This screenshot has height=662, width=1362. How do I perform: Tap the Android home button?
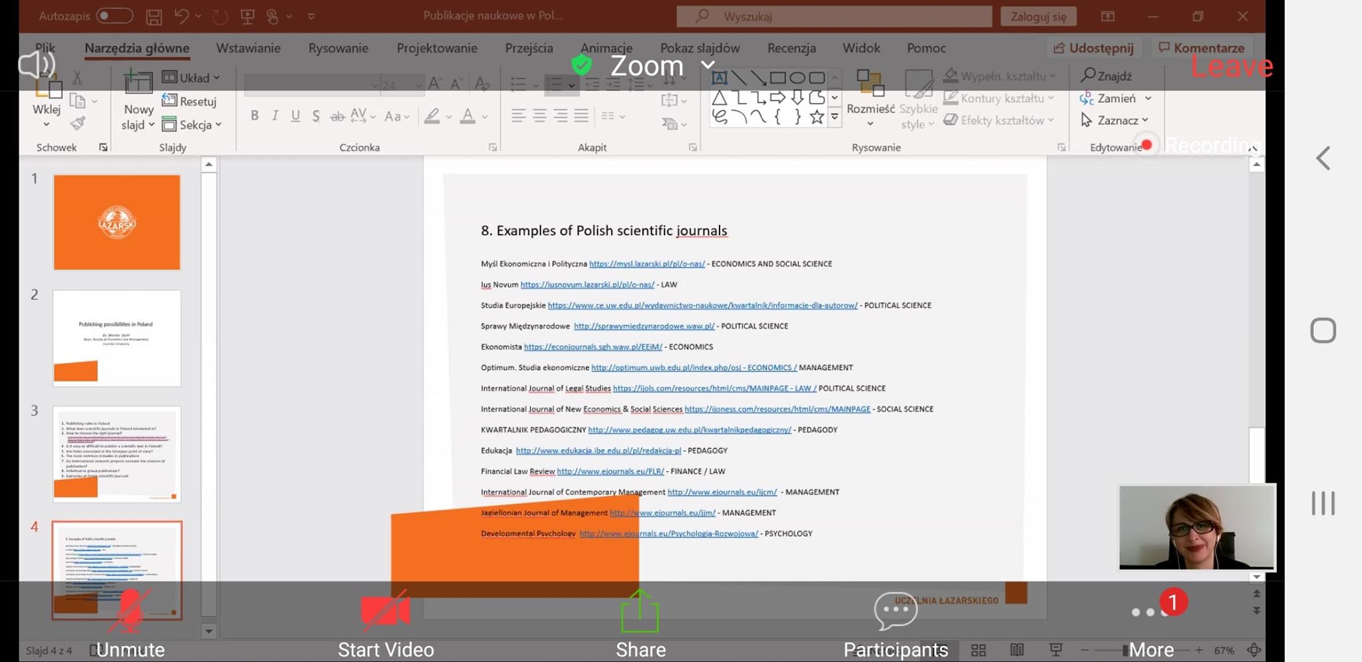[1323, 330]
